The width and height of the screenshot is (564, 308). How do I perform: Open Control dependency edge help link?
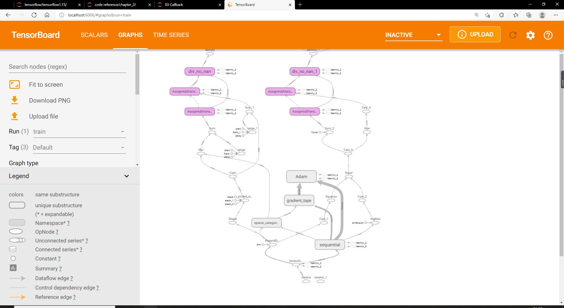tap(98, 288)
